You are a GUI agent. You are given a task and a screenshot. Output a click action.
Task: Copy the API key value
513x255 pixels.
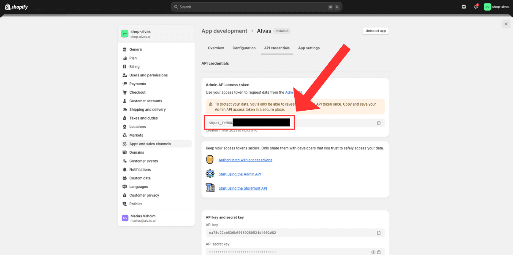point(379,233)
